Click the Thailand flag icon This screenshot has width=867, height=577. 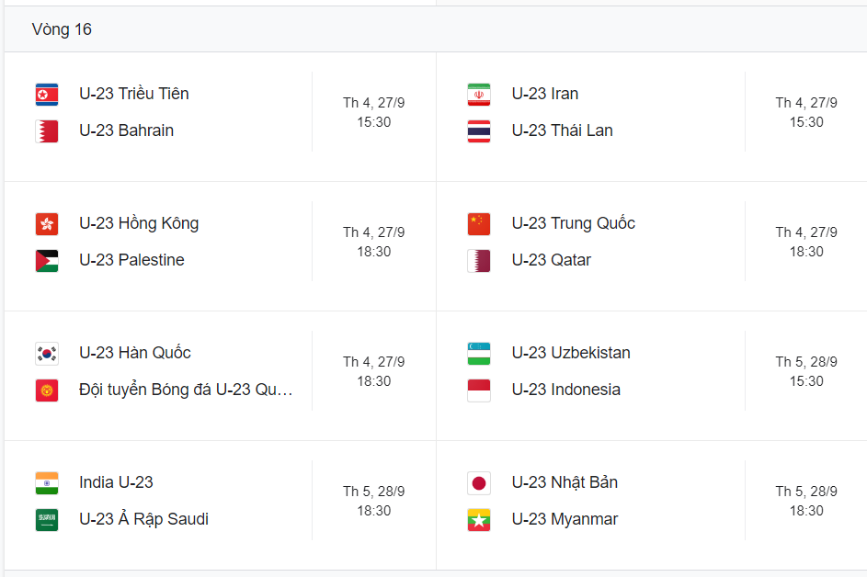[479, 131]
